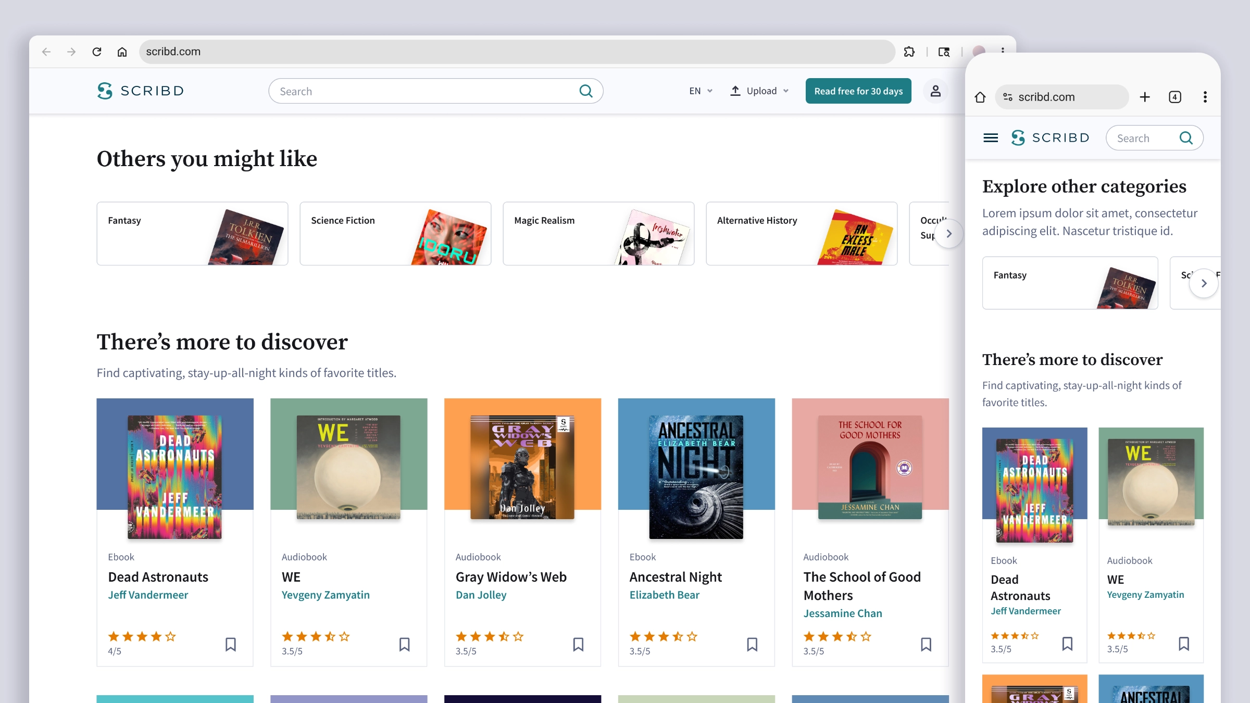Image resolution: width=1250 pixels, height=703 pixels.
Task: Click Read free for 30 days button
Action: click(858, 91)
